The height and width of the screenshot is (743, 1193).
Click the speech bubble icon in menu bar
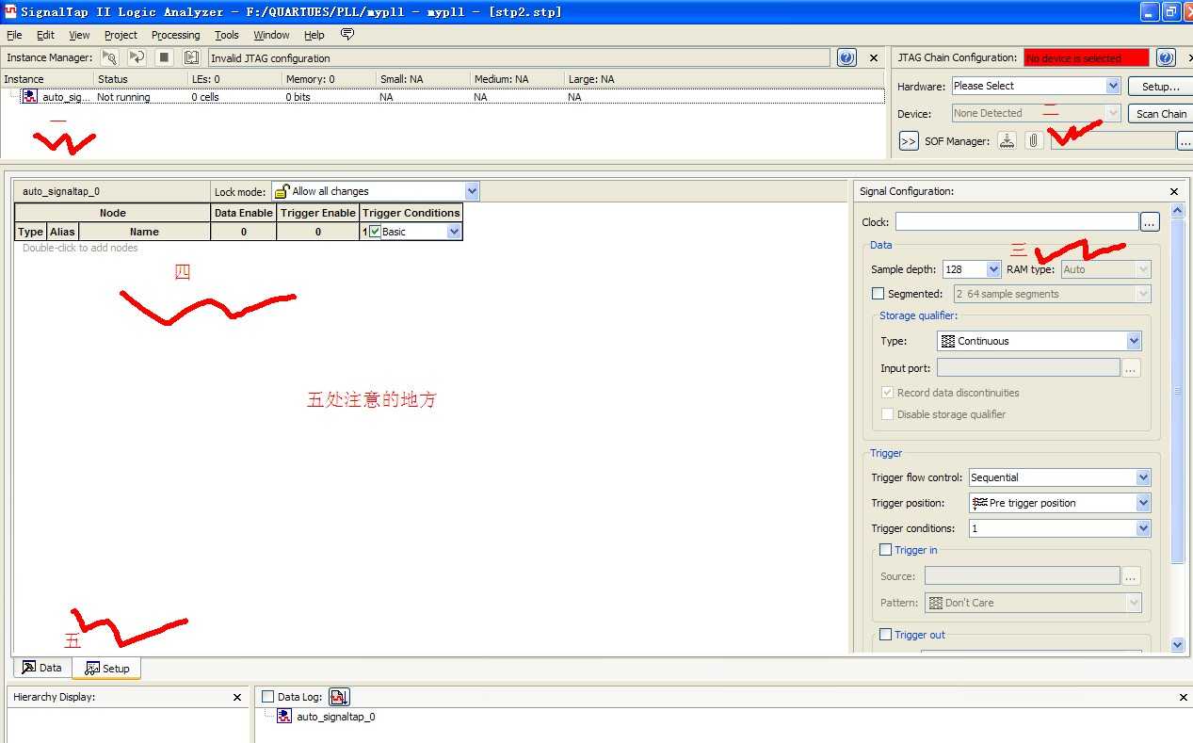(347, 35)
